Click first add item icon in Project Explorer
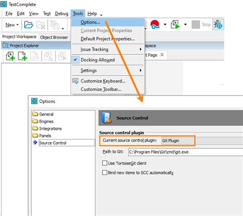 (10, 56)
